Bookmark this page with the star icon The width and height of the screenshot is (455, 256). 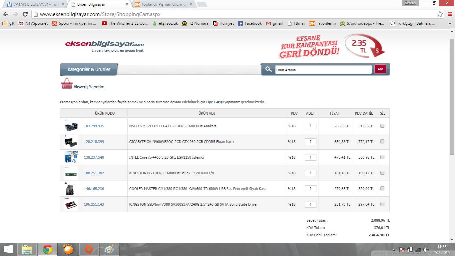440,14
